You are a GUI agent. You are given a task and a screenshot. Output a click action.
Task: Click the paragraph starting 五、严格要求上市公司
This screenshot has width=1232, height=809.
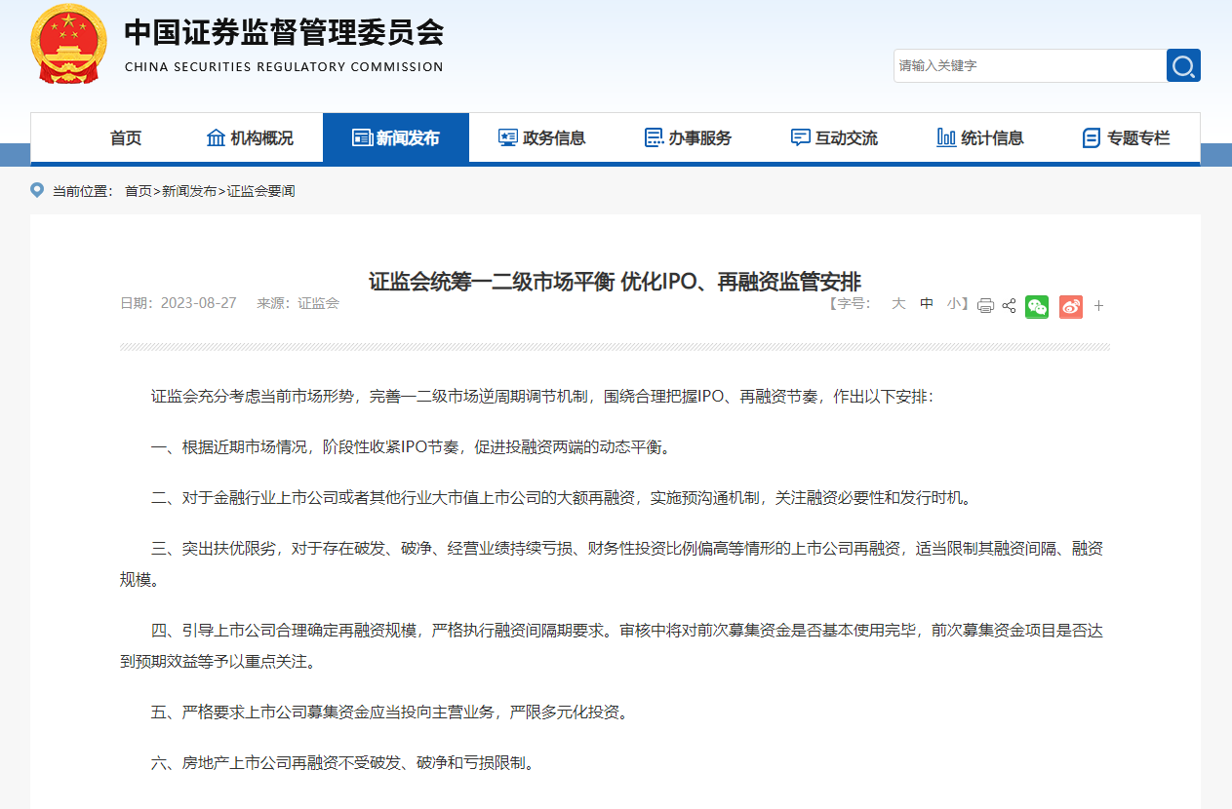pos(391,712)
